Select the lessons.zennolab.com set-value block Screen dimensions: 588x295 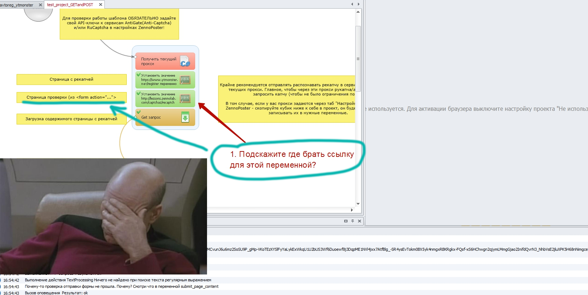point(165,98)
